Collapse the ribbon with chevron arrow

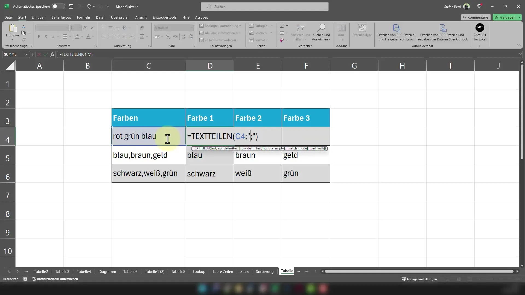point(519,45)
